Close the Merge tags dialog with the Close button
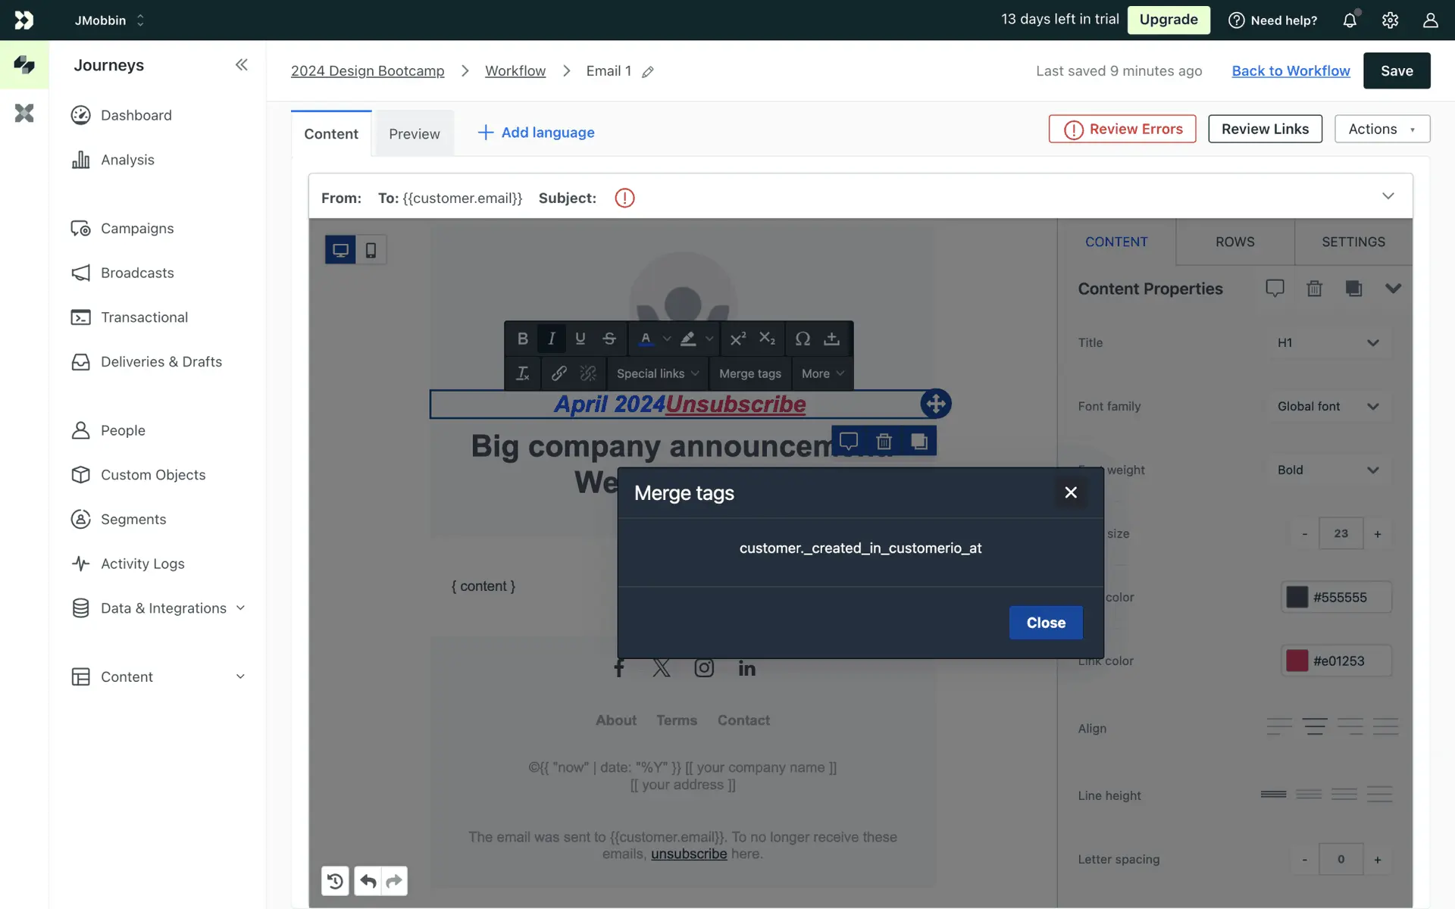 pos(1045,623)
